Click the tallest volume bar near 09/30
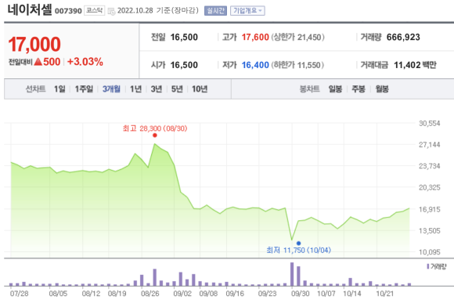This screenshot has width=454, height=307. (x=292, y=274)
